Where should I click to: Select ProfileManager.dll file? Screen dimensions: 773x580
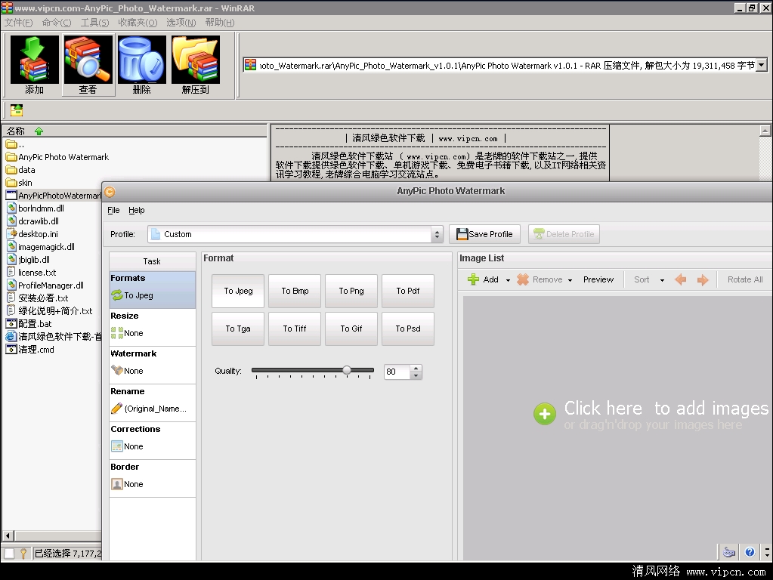(x=45, y=285)
